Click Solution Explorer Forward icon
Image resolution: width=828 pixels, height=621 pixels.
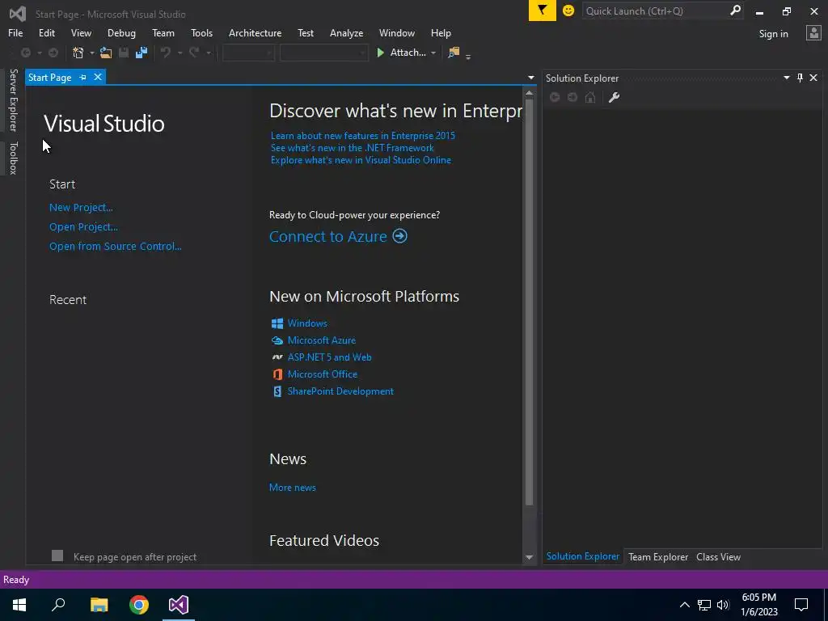(x=572, y=97)
